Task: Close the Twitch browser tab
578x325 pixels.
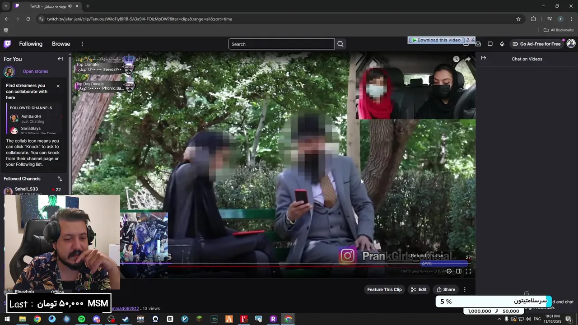Action: 77,6
